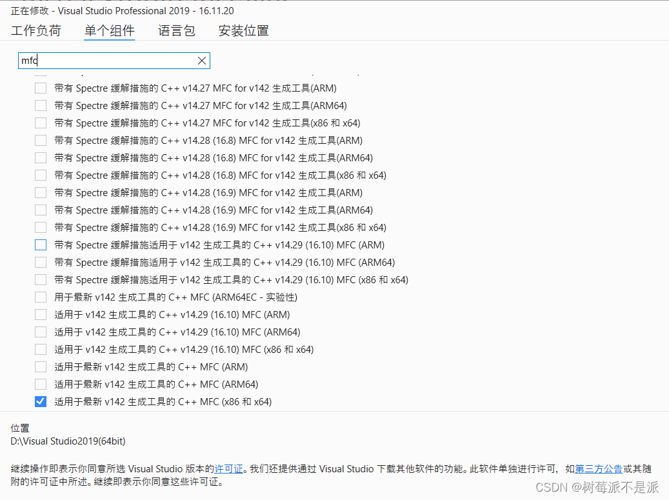Check 适用于 v142 v14.29 (16.10) MFC (x86 和 x64)

(41, 350)
